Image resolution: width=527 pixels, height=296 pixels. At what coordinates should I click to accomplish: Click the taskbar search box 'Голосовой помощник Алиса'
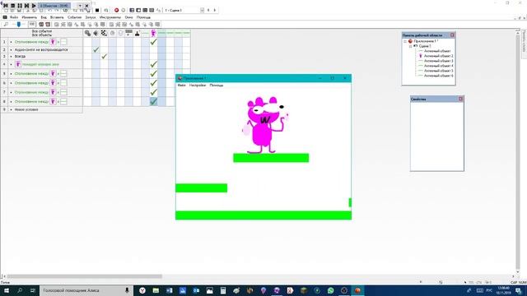86,290
